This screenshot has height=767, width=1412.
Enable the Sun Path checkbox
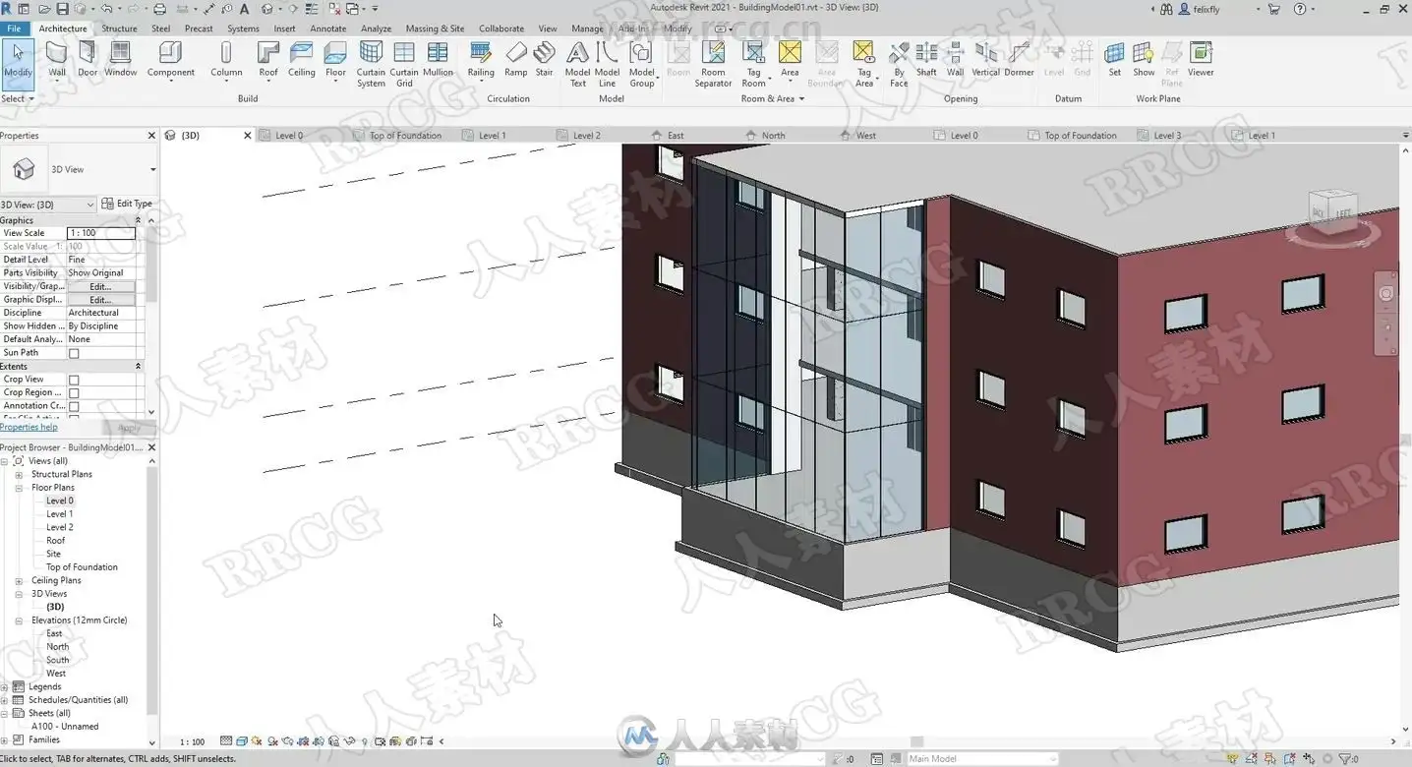74,353
